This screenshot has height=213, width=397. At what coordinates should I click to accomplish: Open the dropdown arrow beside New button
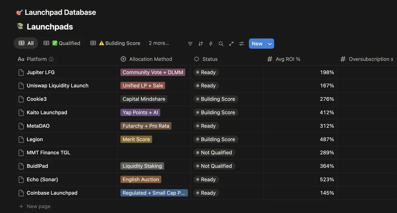270,44
